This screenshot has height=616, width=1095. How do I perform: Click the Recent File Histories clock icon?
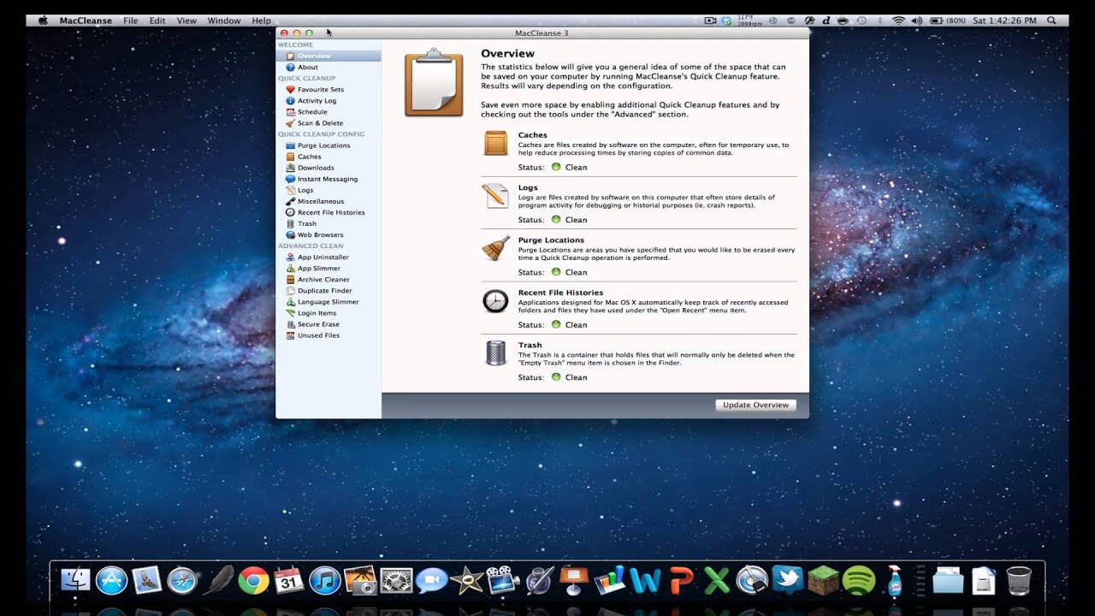(495, 300)
